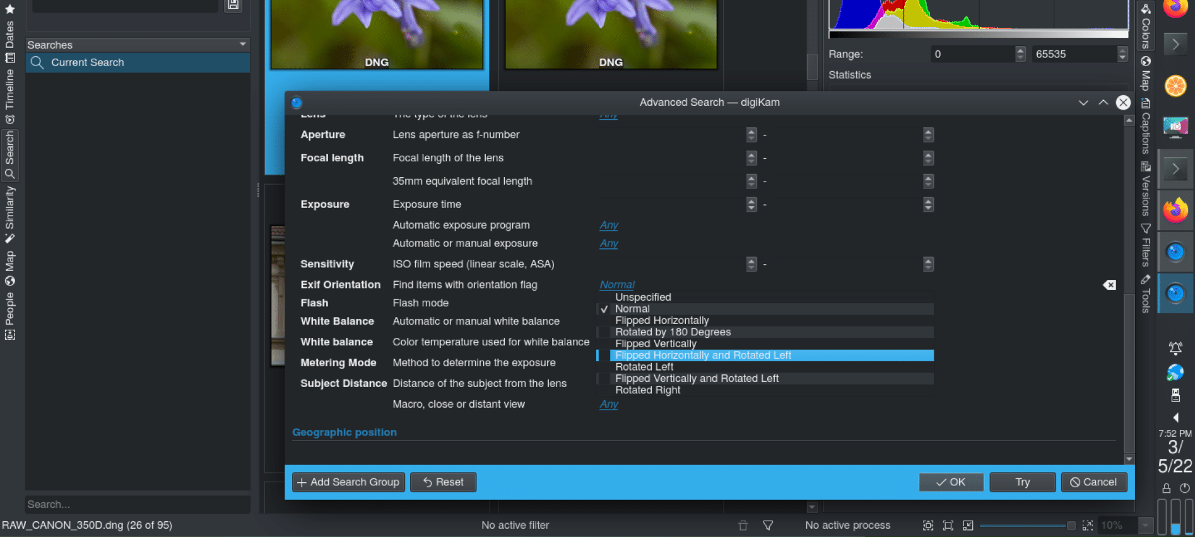Click the thumbnail size zoom slider
1195x537 pixels.
pyautogui.click(x=1027, y=525)
